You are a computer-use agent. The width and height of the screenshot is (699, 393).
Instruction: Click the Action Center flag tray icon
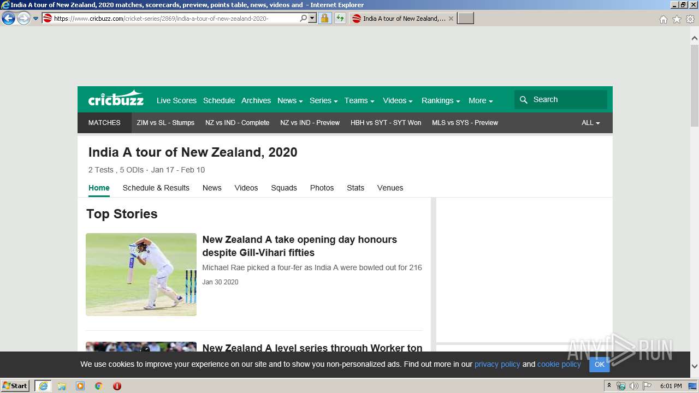pos(647,386)
